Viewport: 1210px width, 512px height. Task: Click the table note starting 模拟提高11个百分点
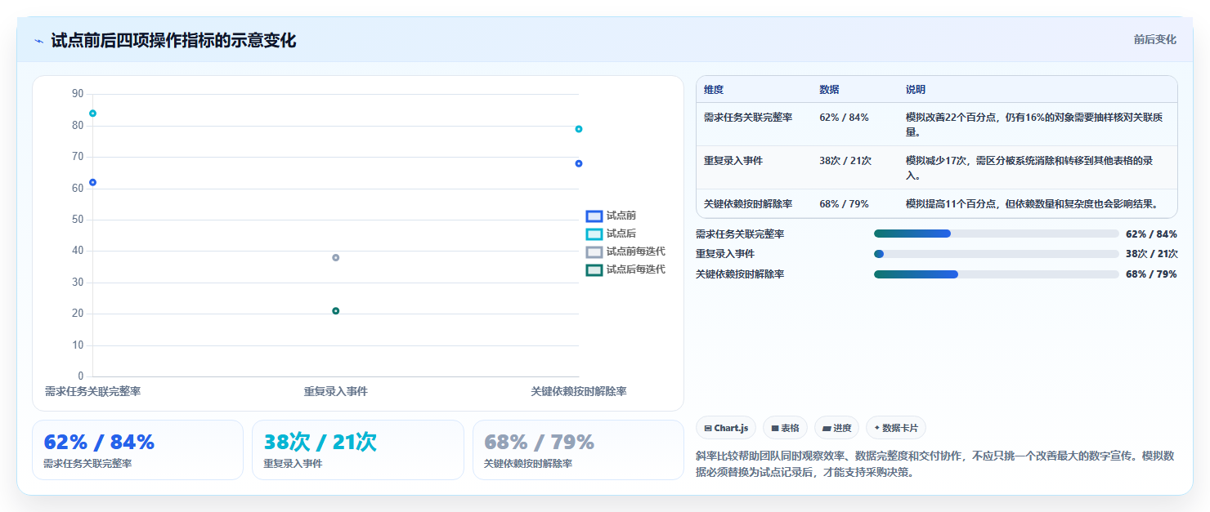pyautogui.click(x=1032, y=204)
